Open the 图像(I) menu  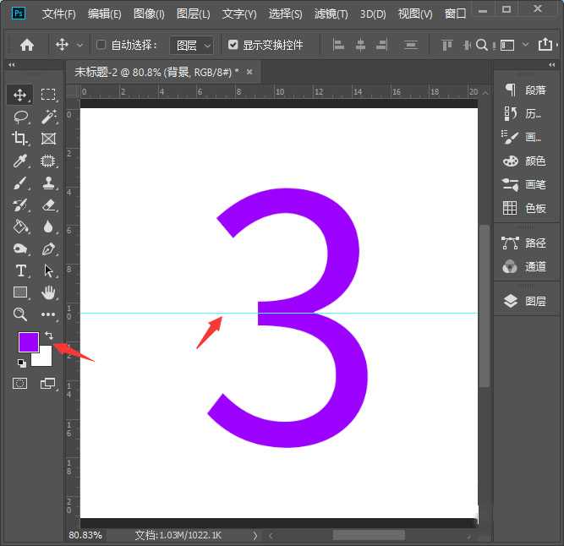point(150,14)
